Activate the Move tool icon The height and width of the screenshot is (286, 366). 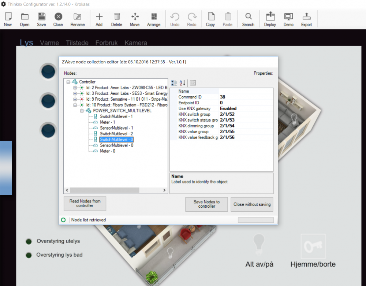(135, 17)
